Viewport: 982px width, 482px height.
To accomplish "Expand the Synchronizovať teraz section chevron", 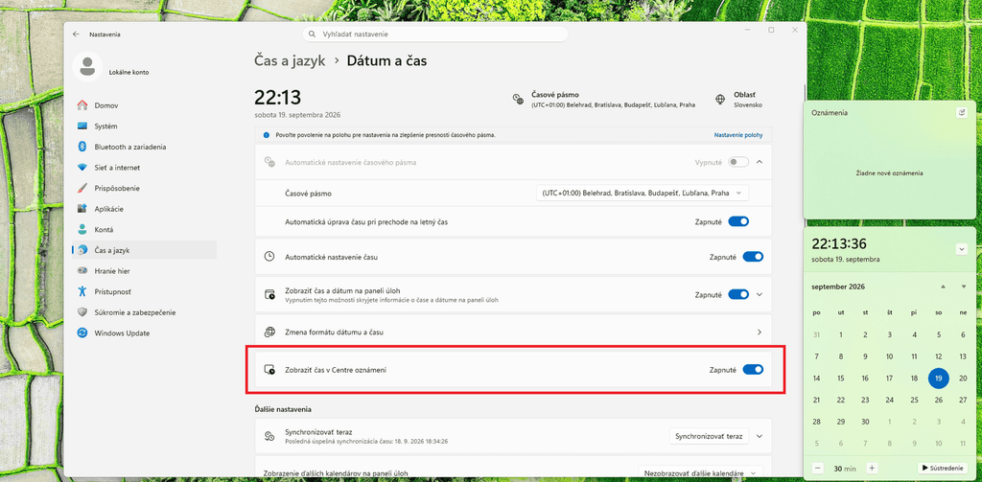I will point(760,436).
